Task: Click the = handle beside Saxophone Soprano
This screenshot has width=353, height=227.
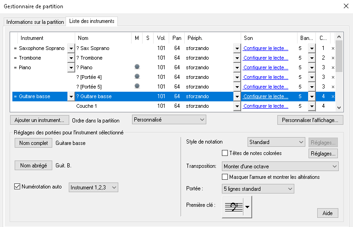Action: pyautogui.click(x=15, y=48)
